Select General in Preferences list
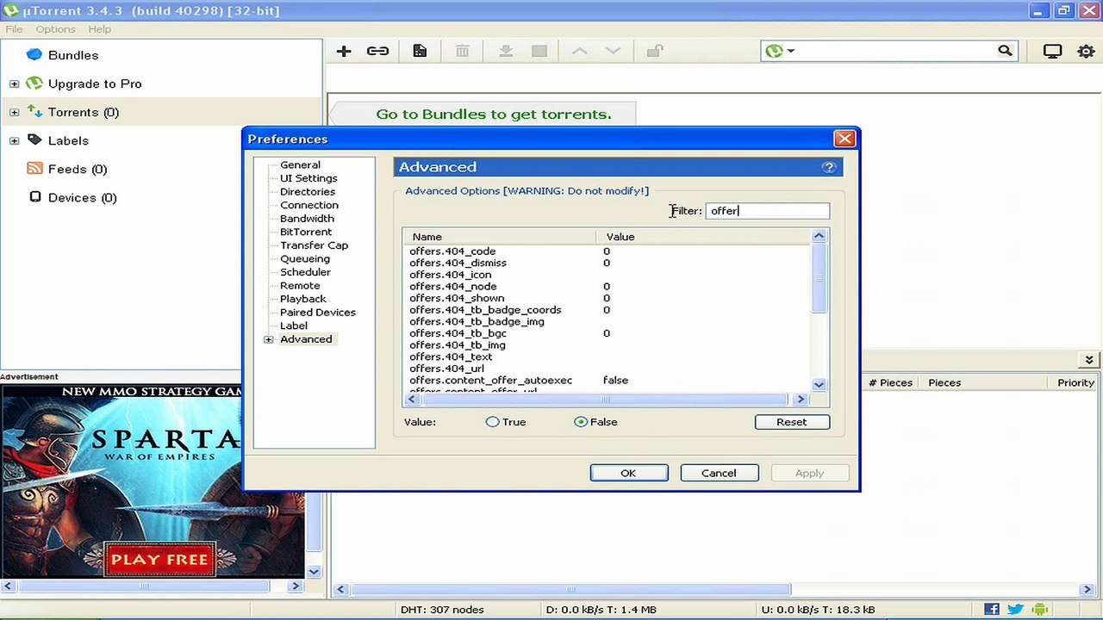The image size is (1103, 620). coord(300,164)
